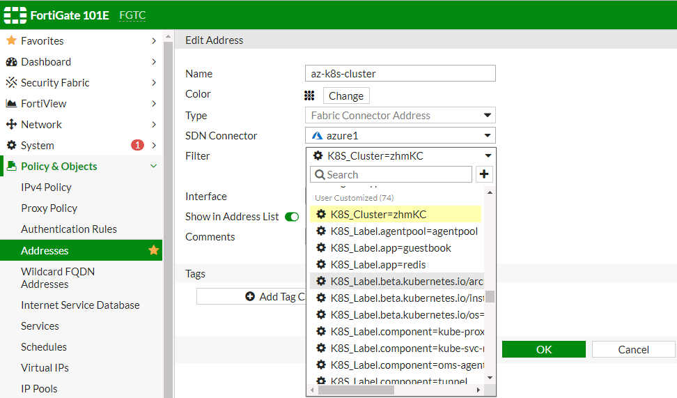
Task: Open Internet Service Database page
Action: (x=80, y=305)
